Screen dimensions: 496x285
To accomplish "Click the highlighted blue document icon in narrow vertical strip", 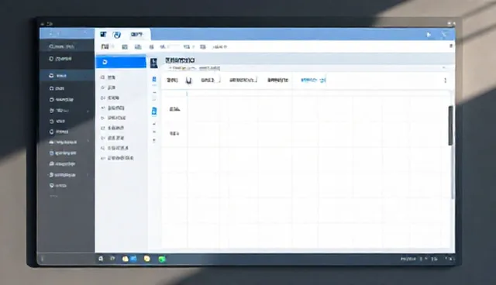I will pos(154,112).
